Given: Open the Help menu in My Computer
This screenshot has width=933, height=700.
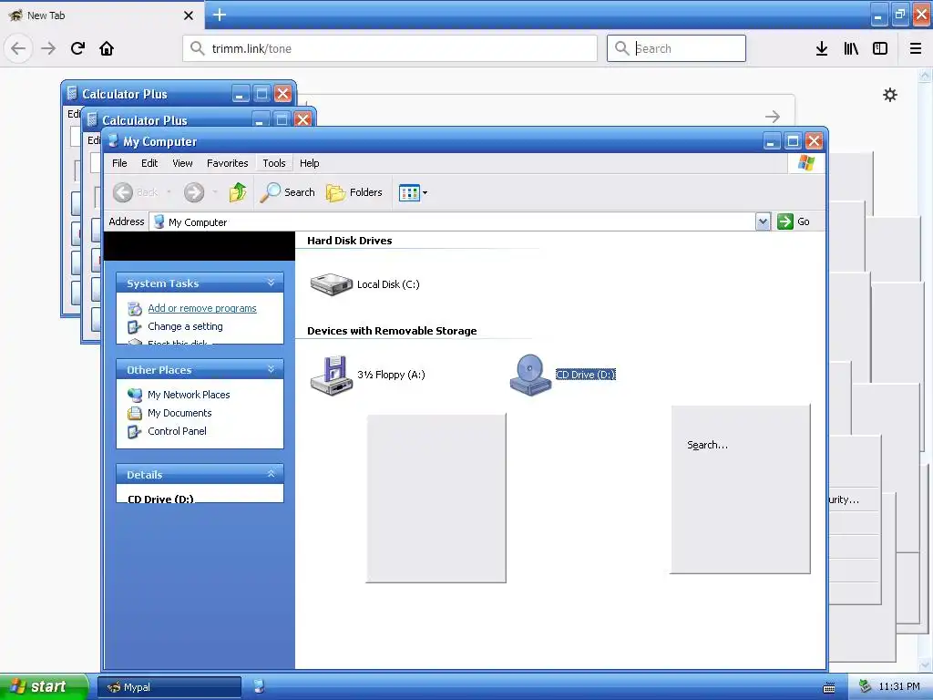Looking at the screenshot, I should [x=310, y=163].
